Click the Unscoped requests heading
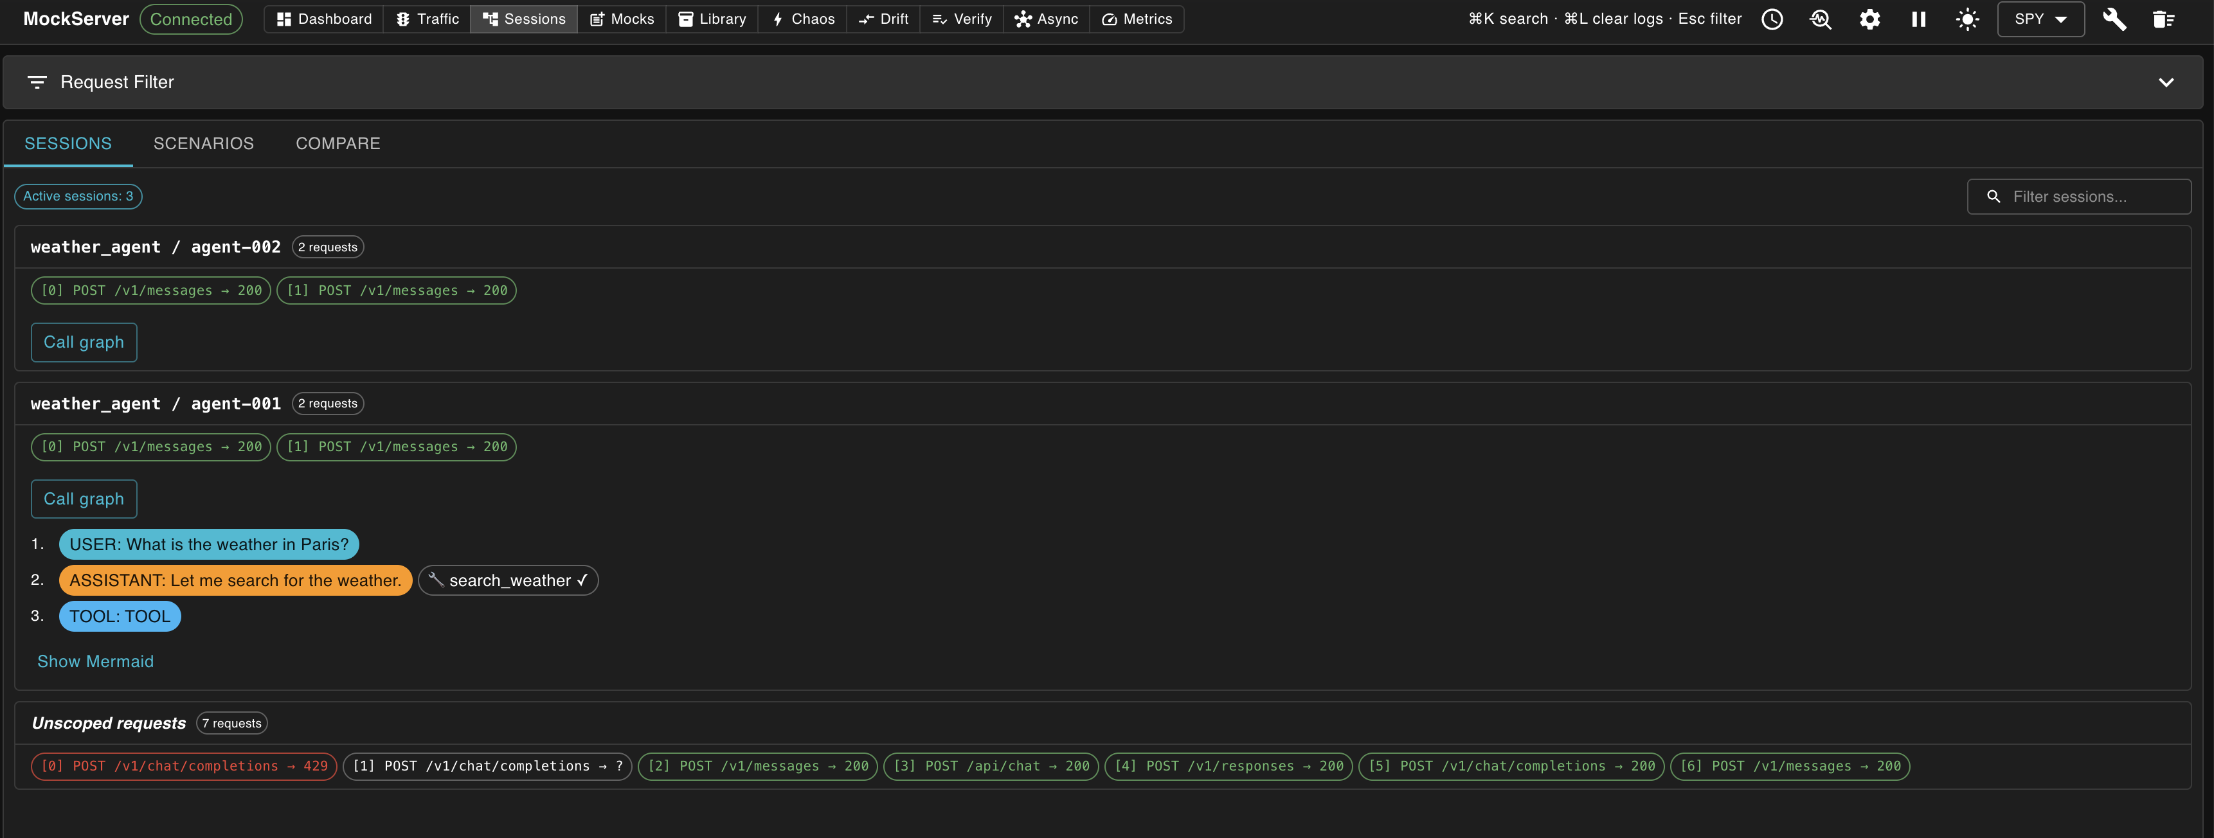The width and height of the screenshot is (2214, 838). pyautogui.click(x=109, y=724)
